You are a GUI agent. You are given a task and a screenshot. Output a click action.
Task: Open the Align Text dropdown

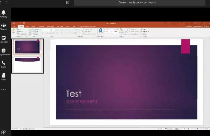pos(87,32)
